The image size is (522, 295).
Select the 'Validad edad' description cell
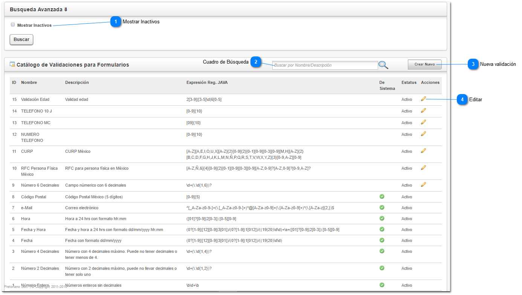coord(76,99)
